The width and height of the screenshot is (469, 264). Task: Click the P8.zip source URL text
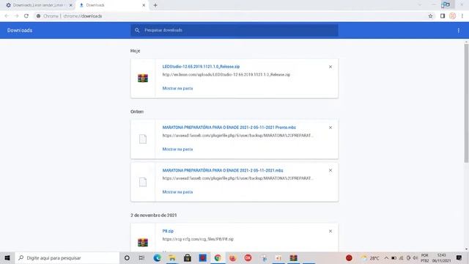(198, 239)
